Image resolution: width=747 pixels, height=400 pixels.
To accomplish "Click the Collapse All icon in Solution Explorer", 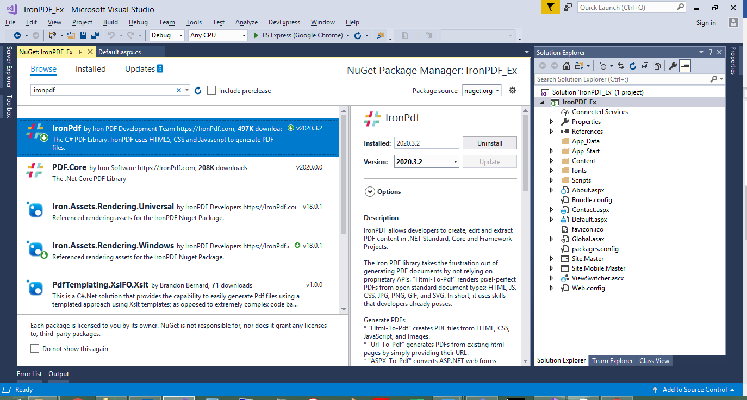I will (x=645, y=66).
